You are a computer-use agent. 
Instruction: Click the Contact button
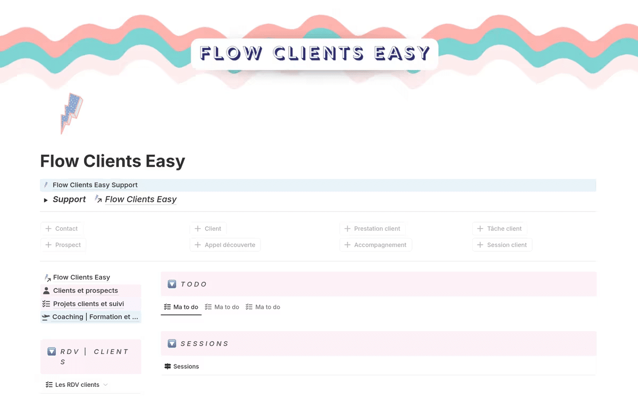point(62,228)
